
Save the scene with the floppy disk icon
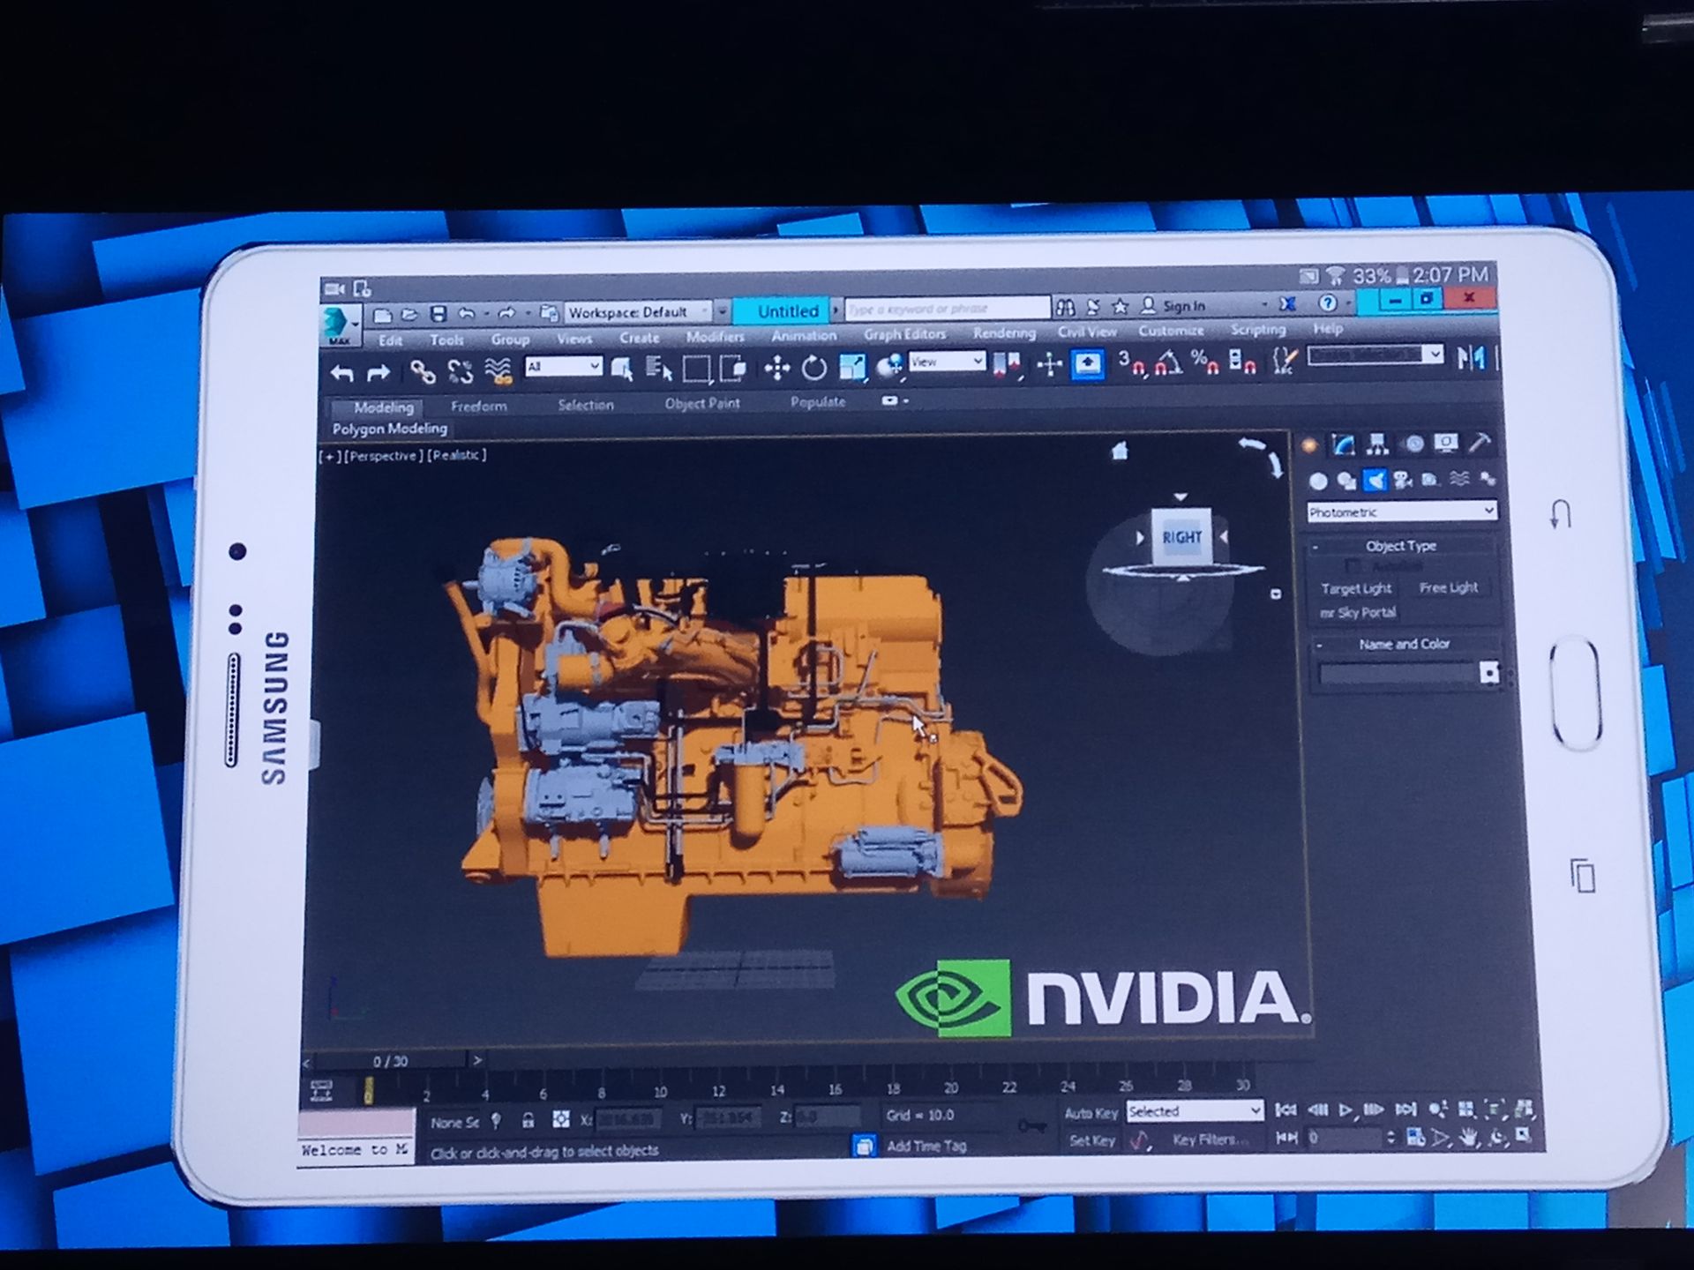[438, 313]
